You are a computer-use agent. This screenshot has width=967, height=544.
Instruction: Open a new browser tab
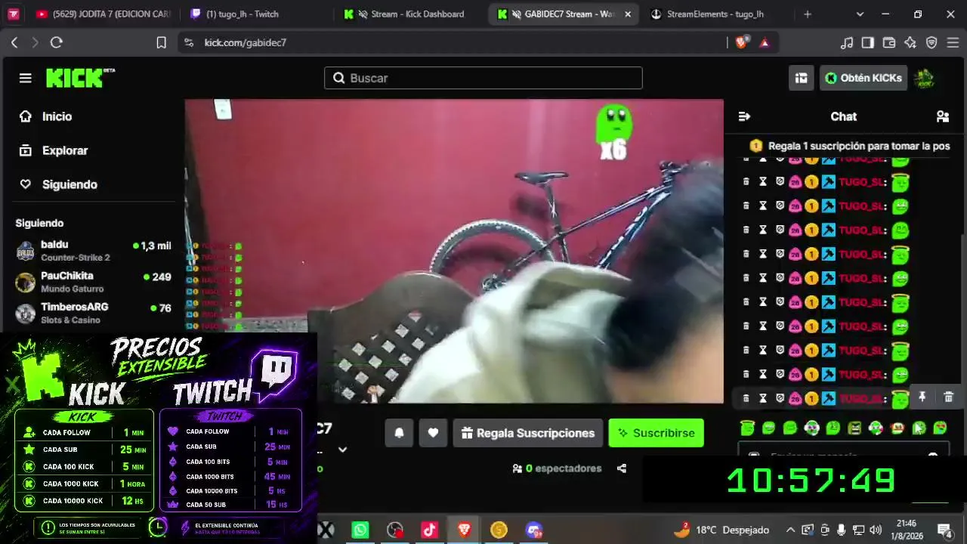click(808, 14)
